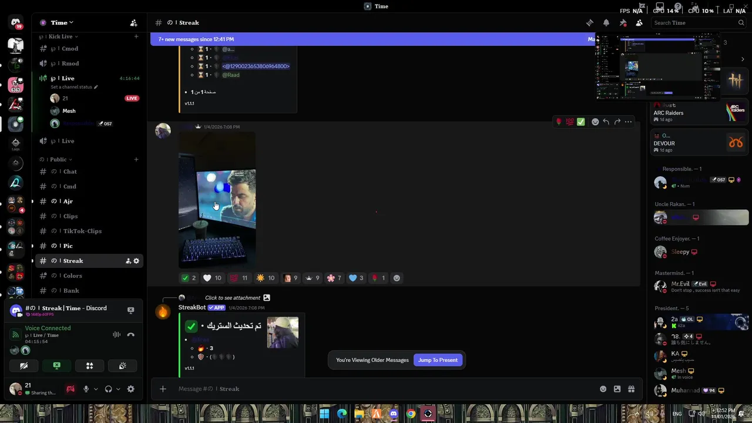React with 100 quick emoji
The image size is (752, 423).
tap(569, 122)
